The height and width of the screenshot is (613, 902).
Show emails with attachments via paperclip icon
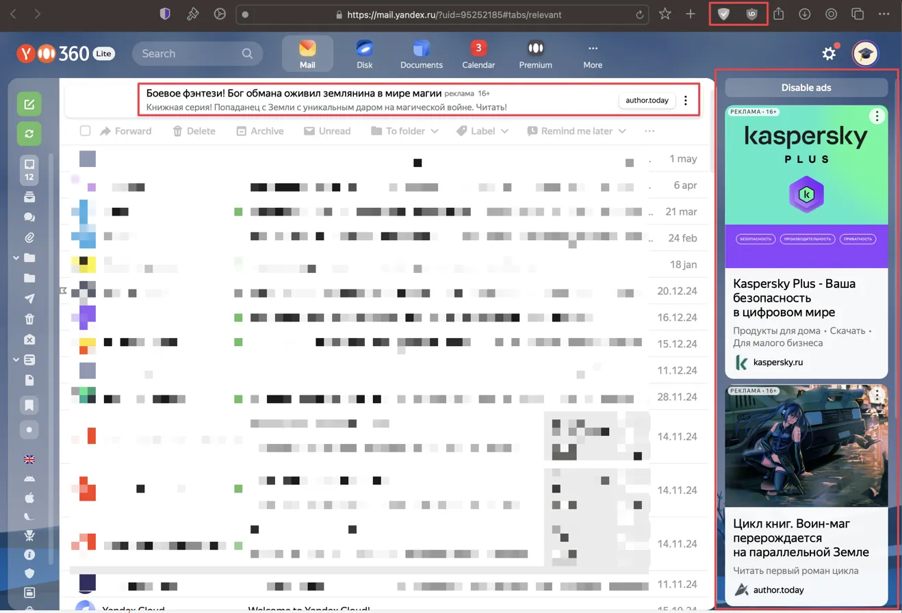click(29, 238)
